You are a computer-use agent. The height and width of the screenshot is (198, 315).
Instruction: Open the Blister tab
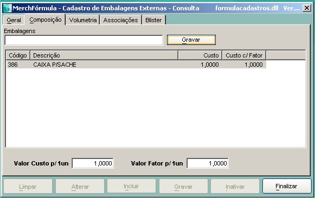point(153,20)
